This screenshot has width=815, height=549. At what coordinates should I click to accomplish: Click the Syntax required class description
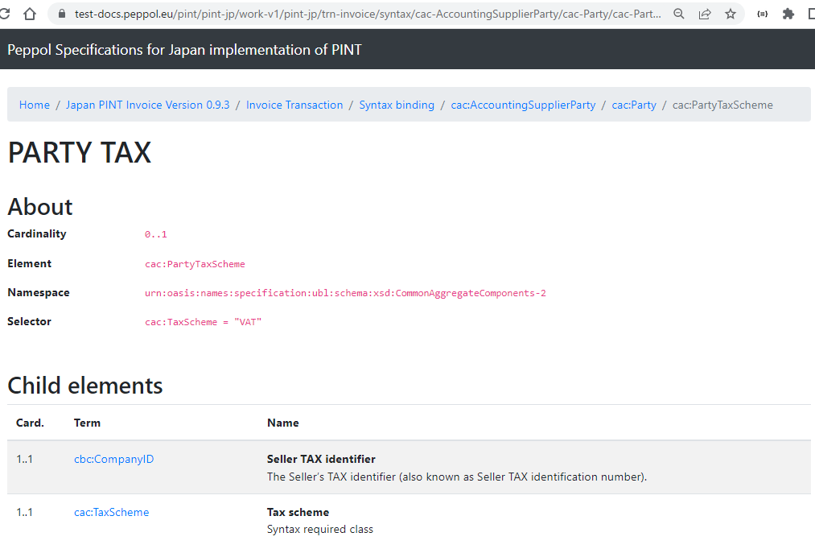click(320, 529)
